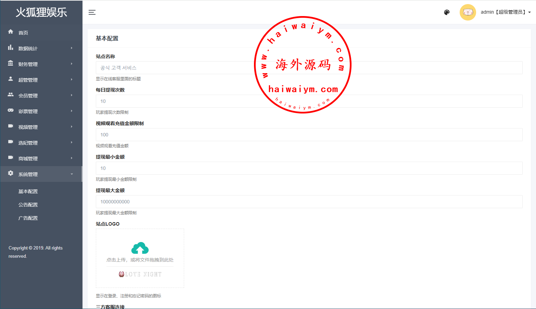Click the gamepad icon for 彩票管理
The width and height of the screenshot is (536, 309).
[x=11, y=110]
